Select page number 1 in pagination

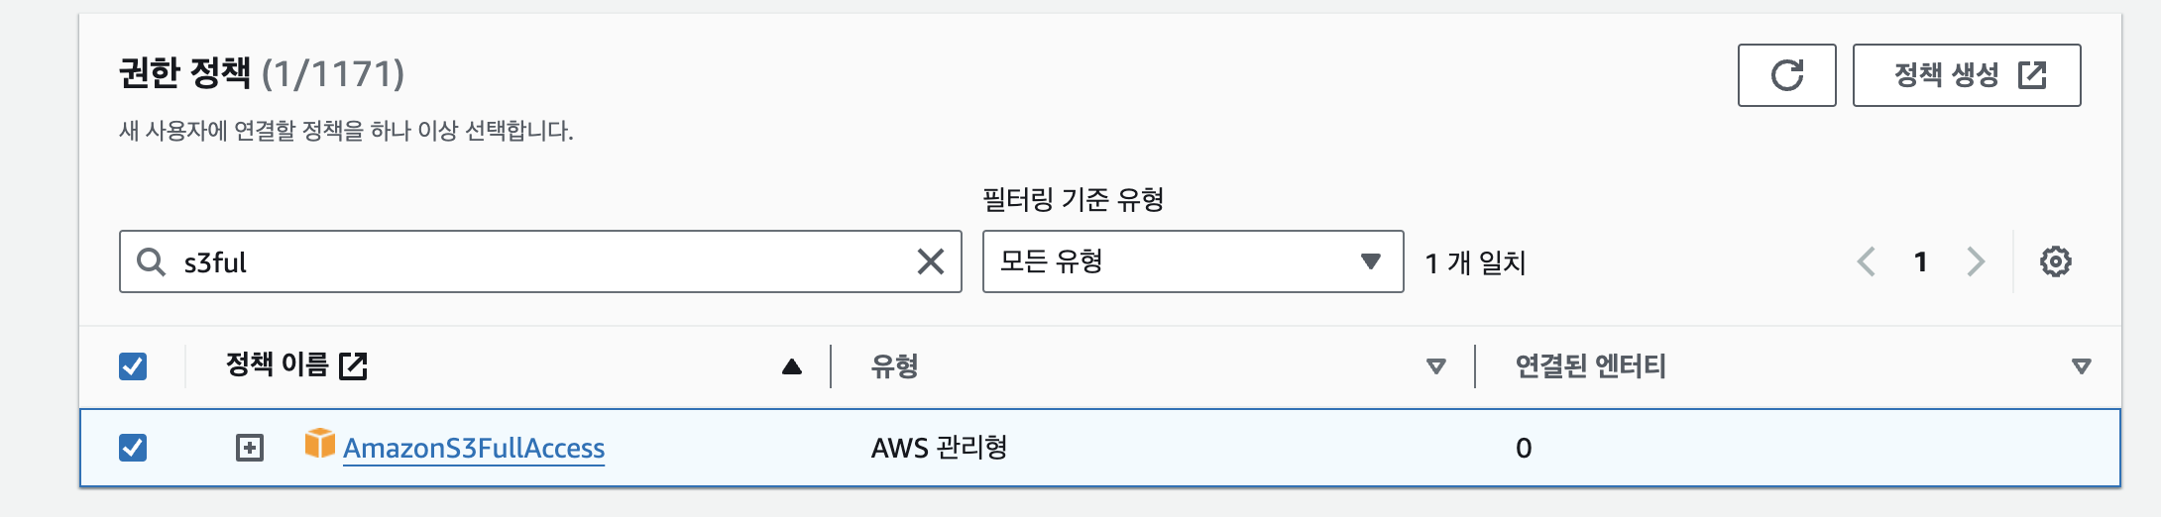pyautogui.click(x=1920, y=261)
